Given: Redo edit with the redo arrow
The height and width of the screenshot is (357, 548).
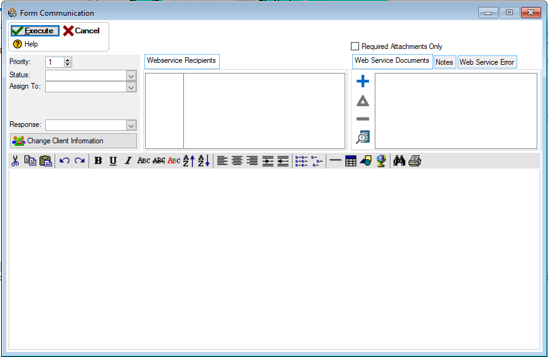Looking at the screenshot, I should 80,161.
